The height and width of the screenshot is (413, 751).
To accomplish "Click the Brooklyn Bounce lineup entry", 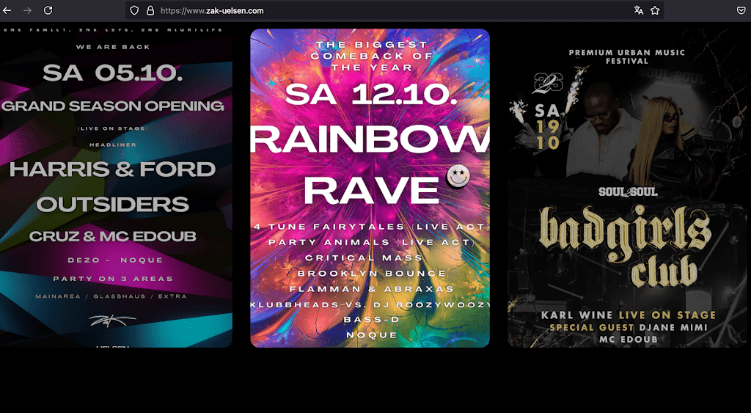I will 372,274.
